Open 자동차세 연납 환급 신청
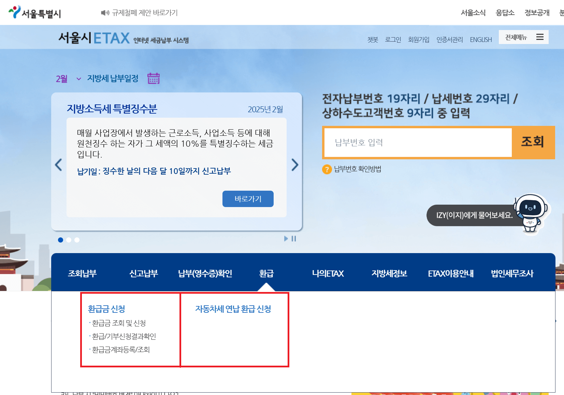The image size is (564, 395). pos(233,309)
